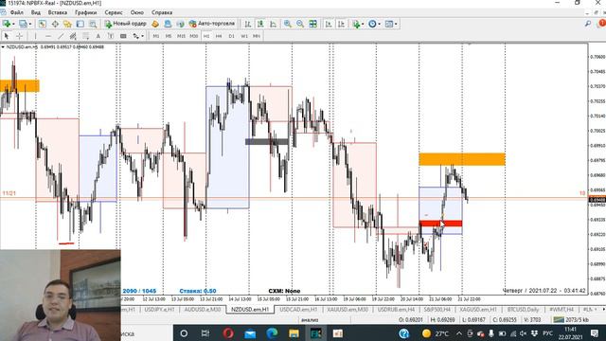
Task: Open the templates icon
Action: click(x=389, y=24)
